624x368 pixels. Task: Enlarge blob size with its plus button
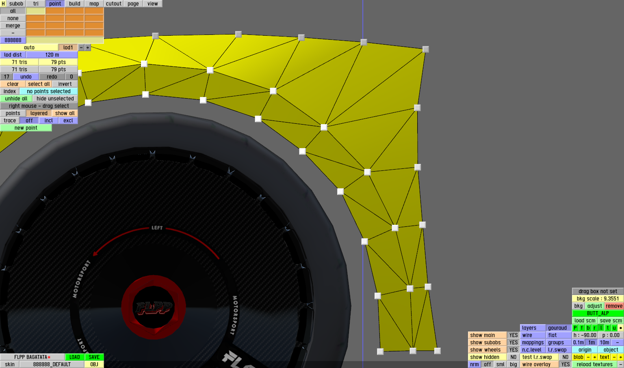(595, 357)
